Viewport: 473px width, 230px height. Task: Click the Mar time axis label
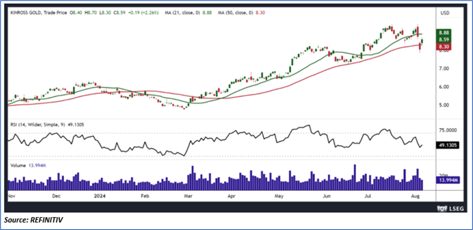pos(187,196)
